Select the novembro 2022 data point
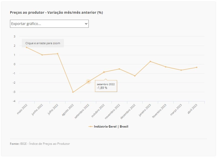218x158 pixels. [x=119, y=69]
